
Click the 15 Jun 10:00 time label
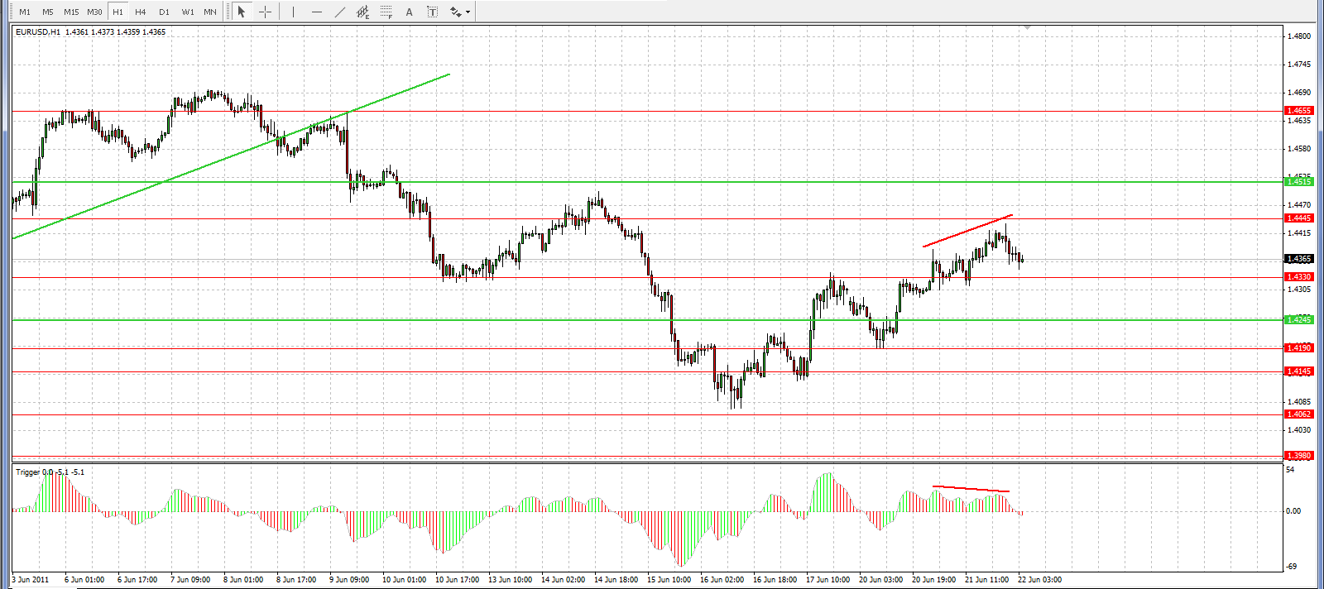(x=669, y=580)
